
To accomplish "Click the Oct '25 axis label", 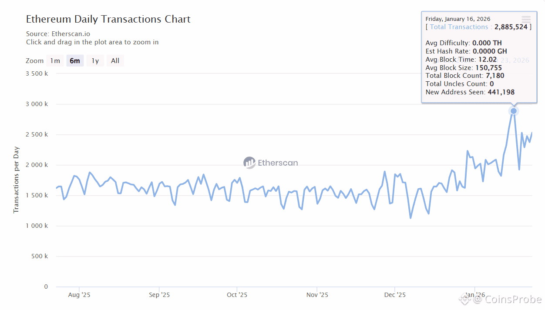I will tap(237, 295).
